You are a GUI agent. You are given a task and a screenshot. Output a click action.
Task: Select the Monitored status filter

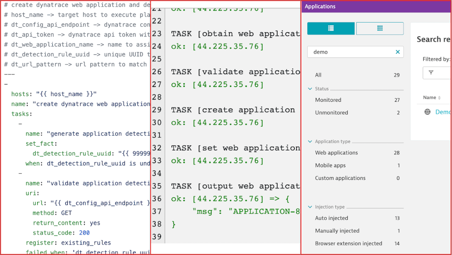tap(328, 100)
